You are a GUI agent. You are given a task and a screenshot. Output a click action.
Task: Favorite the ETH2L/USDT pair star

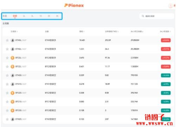pos(7,49)
